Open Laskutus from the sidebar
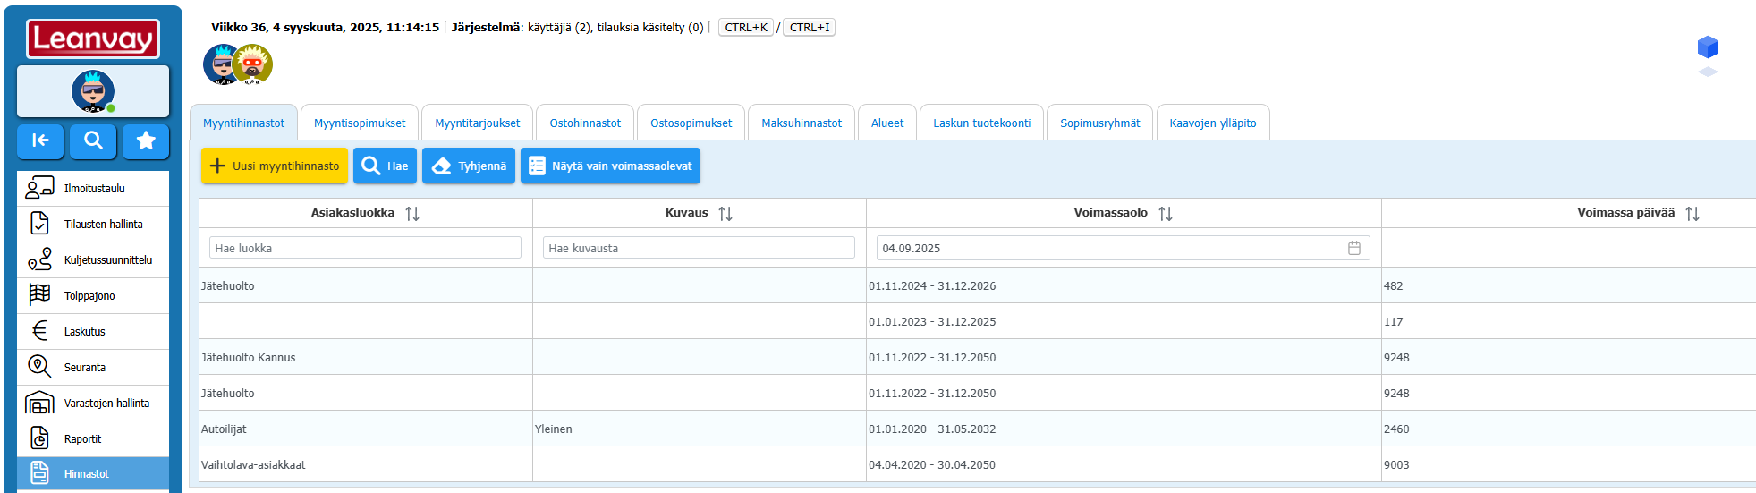 [93, 332]
